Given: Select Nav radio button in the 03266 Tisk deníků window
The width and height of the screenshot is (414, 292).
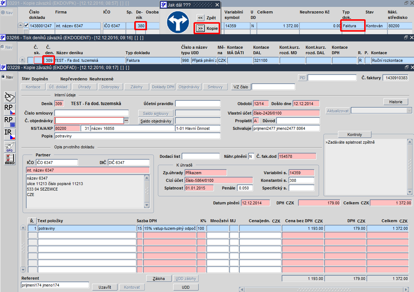Looking at the screenshot, I should (3, 47).
